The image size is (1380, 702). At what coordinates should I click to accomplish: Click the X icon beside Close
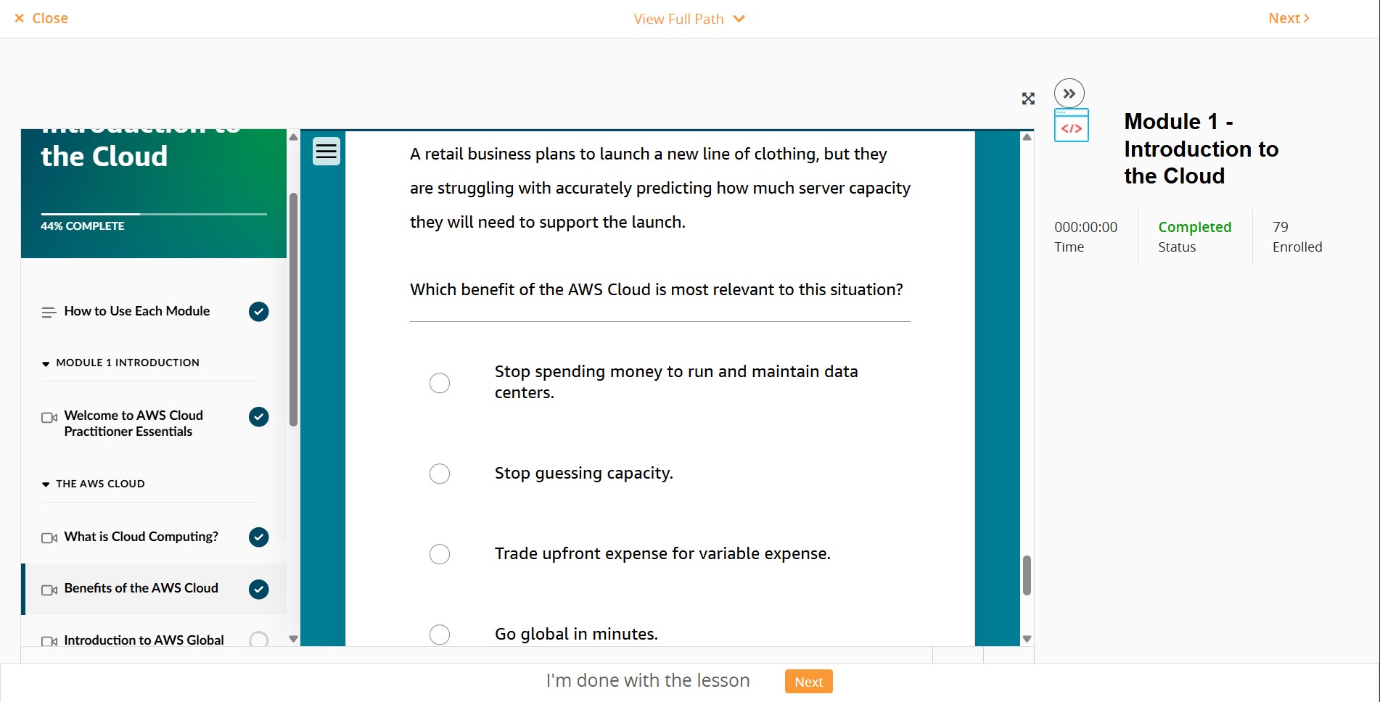pyautogui.click(x=20, y=18)
